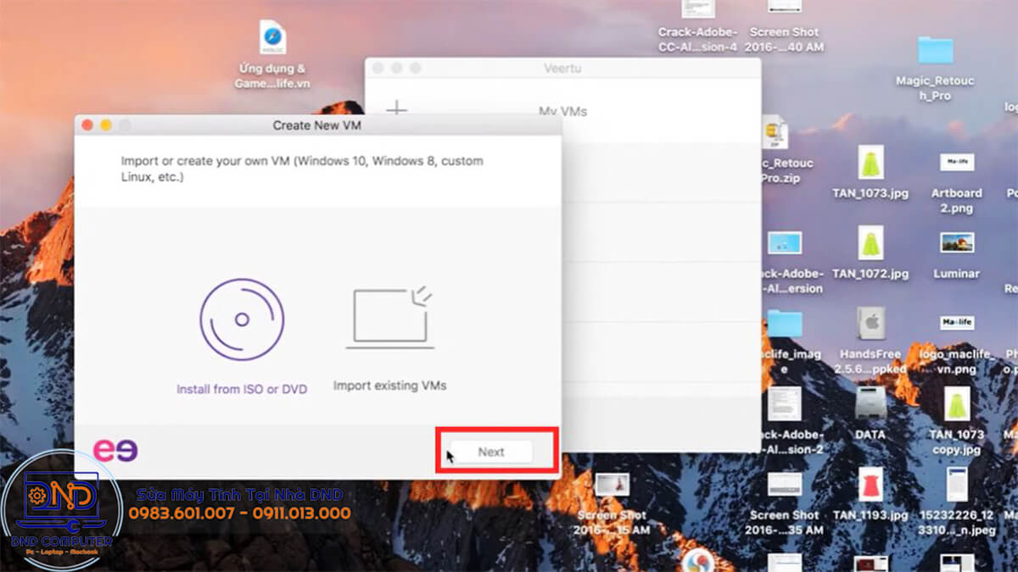Image resolution: width=1018 pixels, height=572 pixels.
Task: Select the Install from ISO or DVD disc icon
Action: pyautogui.click(x=242, y=320)
